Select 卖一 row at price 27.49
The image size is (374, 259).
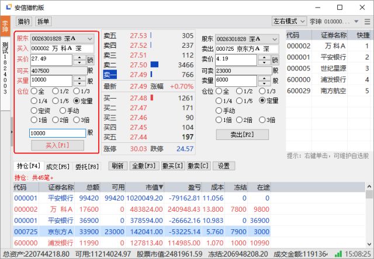pos(148,75)
